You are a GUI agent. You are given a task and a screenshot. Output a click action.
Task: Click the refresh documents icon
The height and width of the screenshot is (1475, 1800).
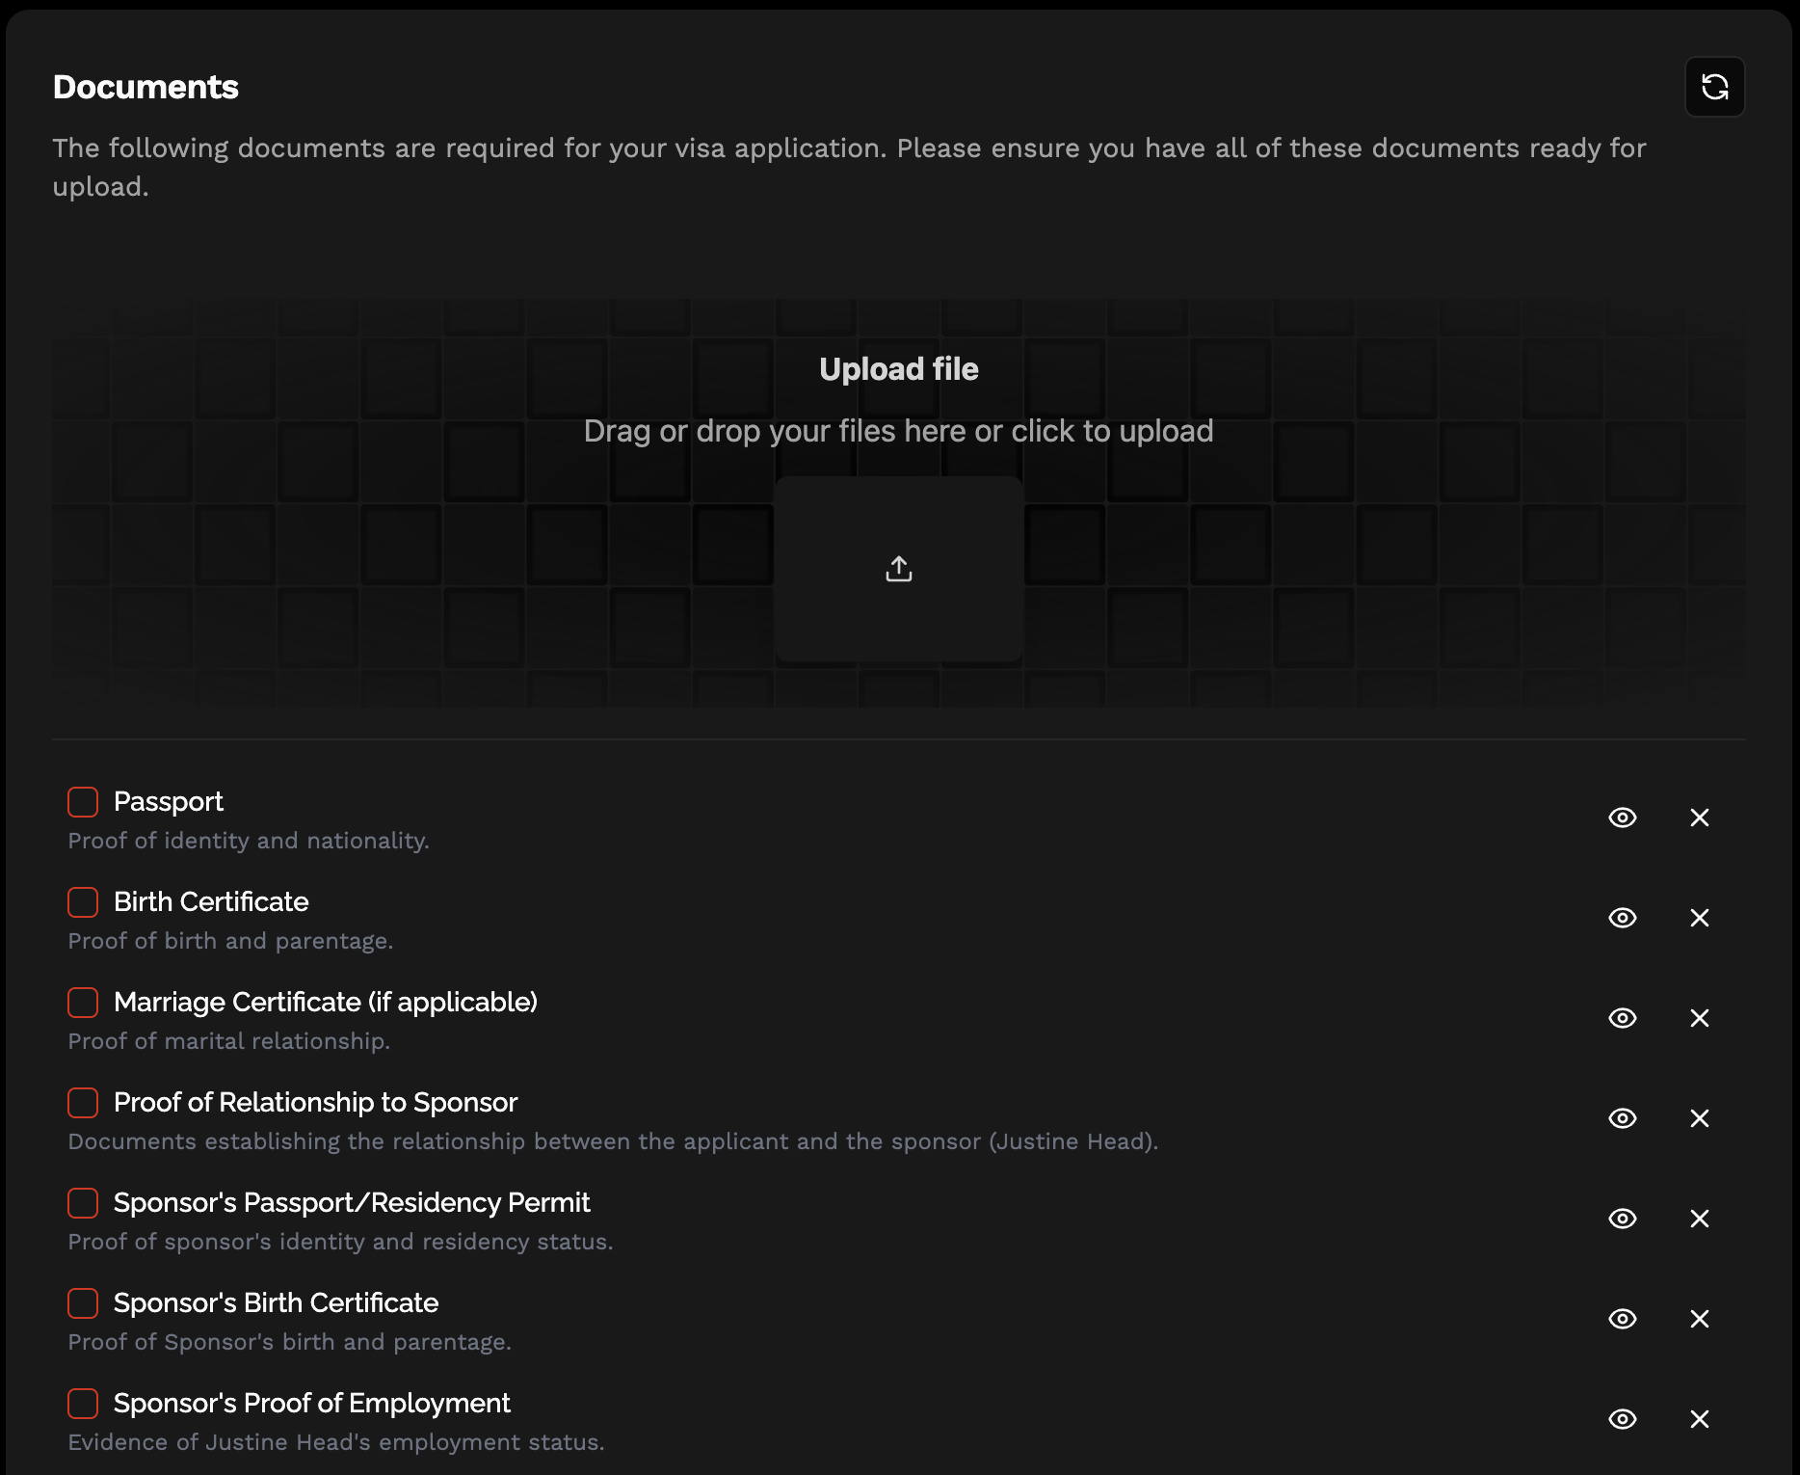(x=1714, y=87)
